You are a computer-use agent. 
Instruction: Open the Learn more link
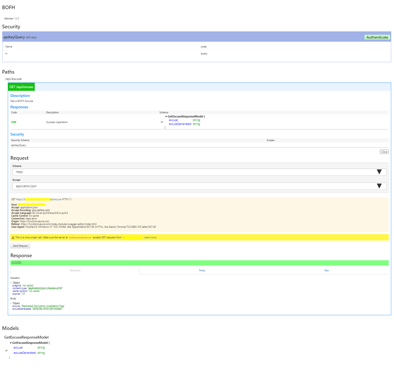point(150,237)
